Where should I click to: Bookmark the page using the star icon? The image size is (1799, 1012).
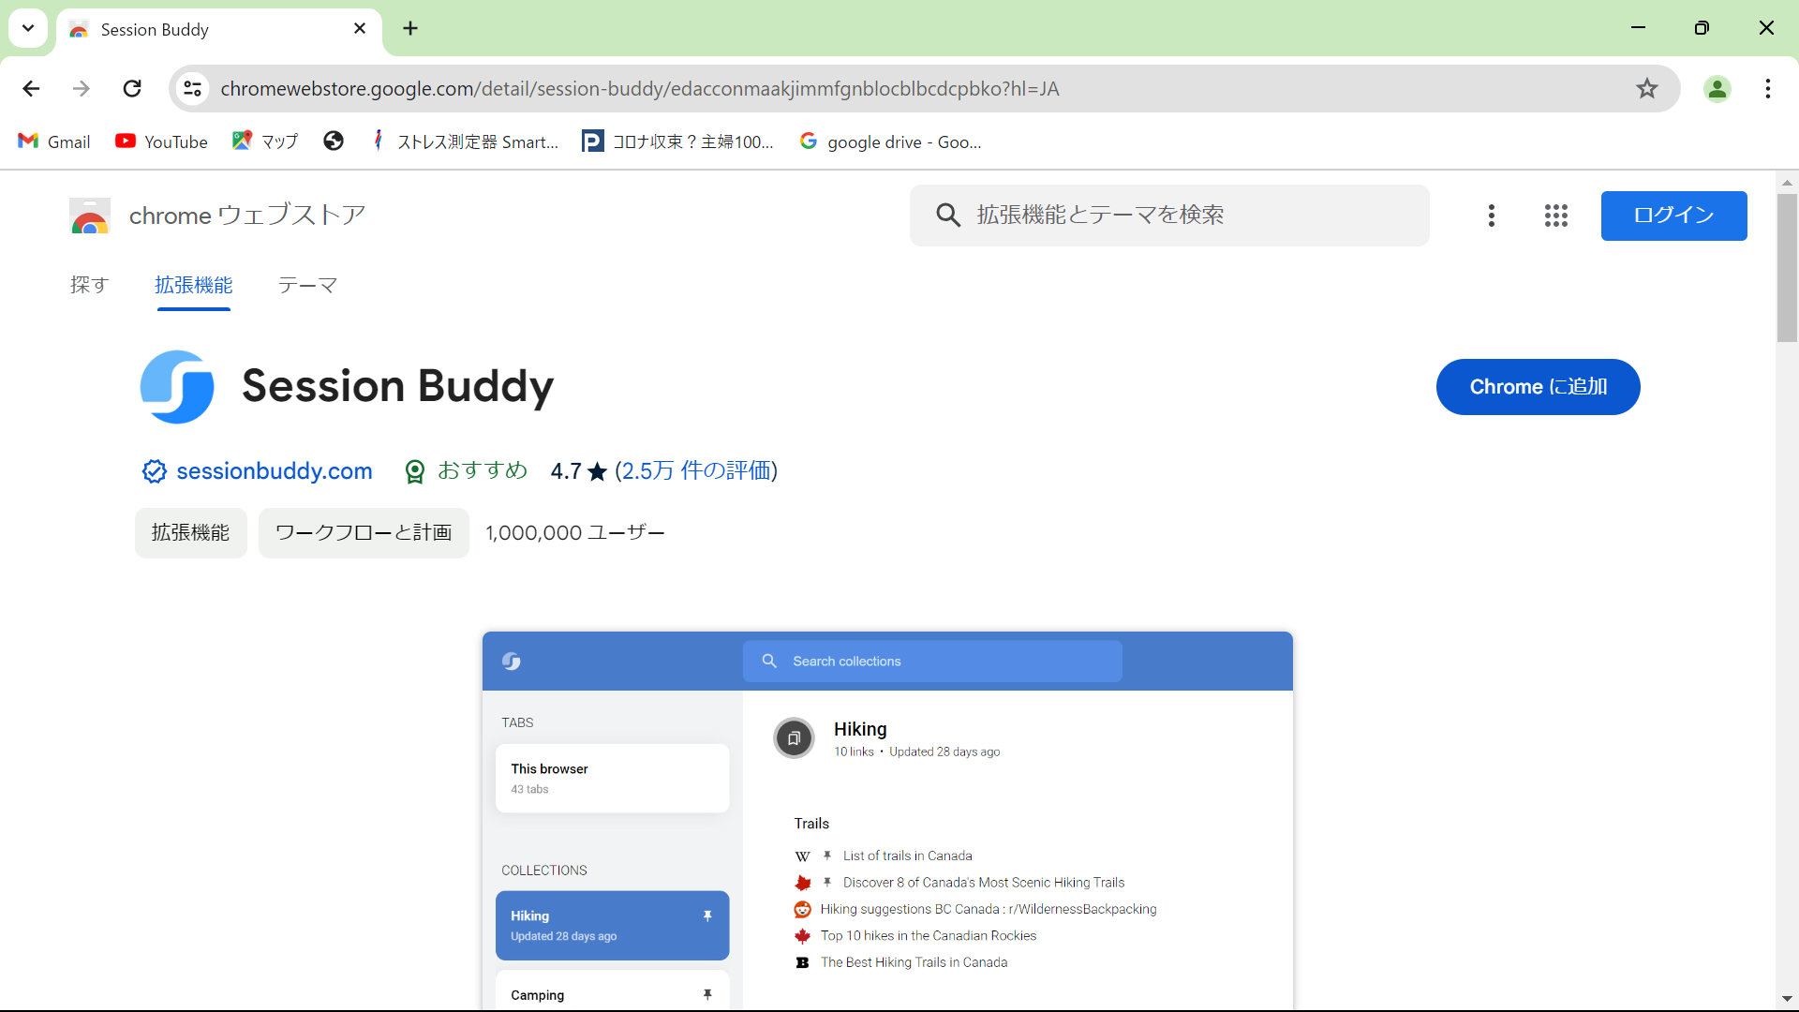(x=1647, y=88)
